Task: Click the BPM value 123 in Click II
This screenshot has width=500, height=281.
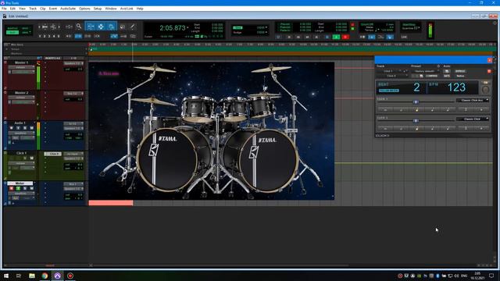Action: coord(456,87)
